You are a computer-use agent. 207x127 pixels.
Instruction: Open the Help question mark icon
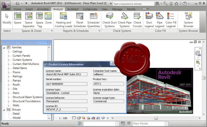[185, 3]
